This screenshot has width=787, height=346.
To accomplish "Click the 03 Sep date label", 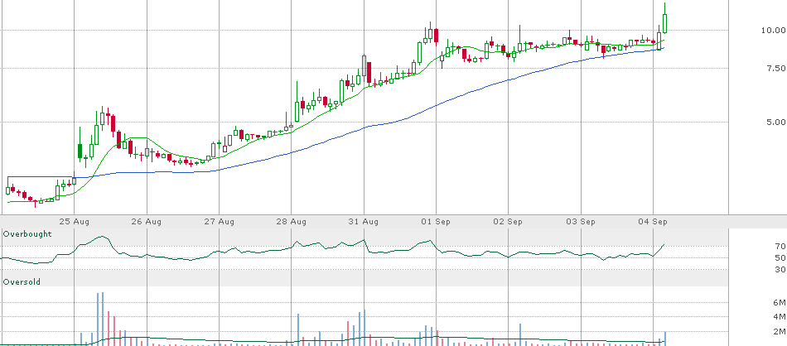I will point(582,222).
